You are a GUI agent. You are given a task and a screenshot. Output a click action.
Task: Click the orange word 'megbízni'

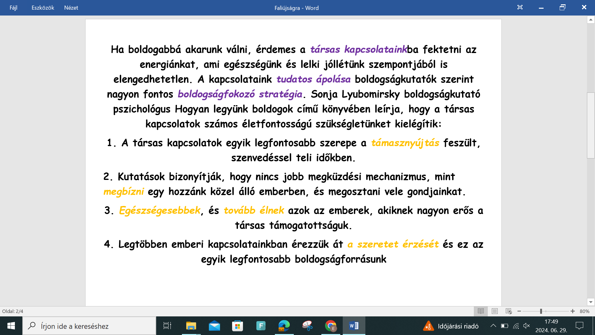124,191
